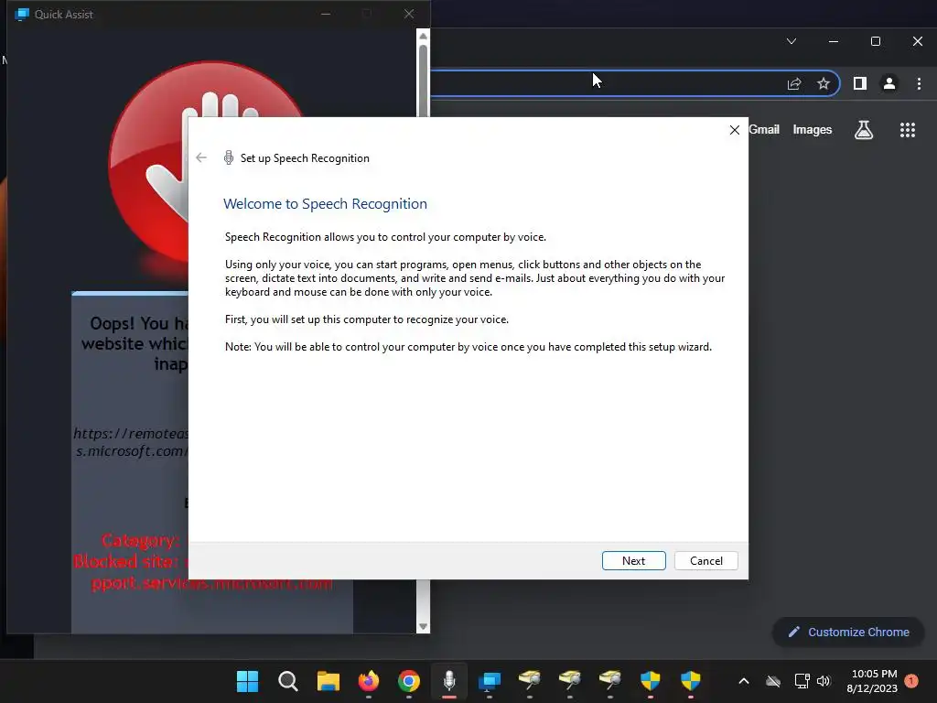Close the Speech Recognition dialog with X
Image resolution: width=937 pixels, height=703 pixels.
tap(735, 130)
